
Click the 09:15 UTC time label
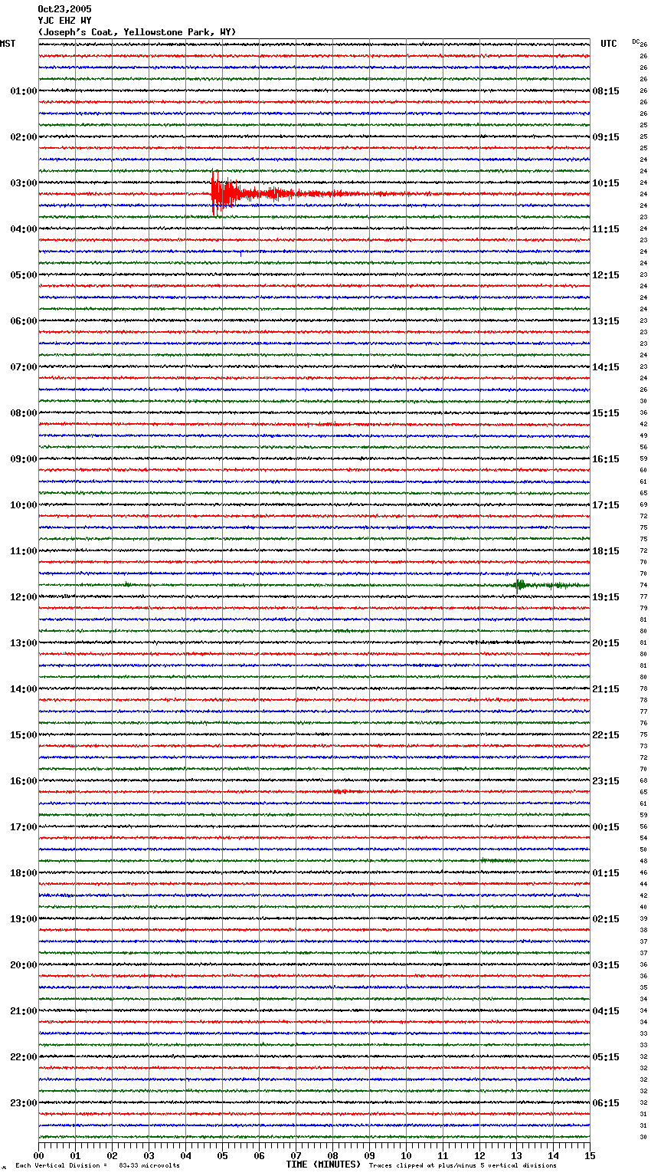(x=606, y=137)
